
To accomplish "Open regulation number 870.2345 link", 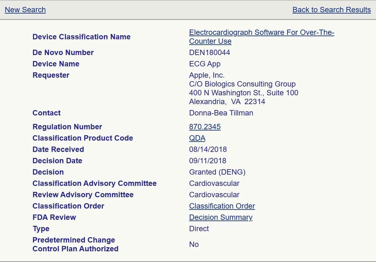I will pos(205,127).
